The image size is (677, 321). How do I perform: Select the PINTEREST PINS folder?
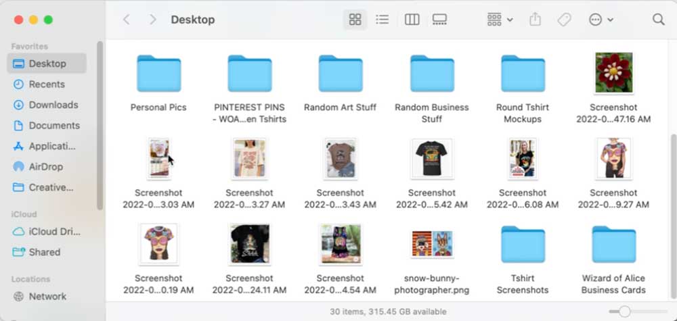tap(250, 73)
